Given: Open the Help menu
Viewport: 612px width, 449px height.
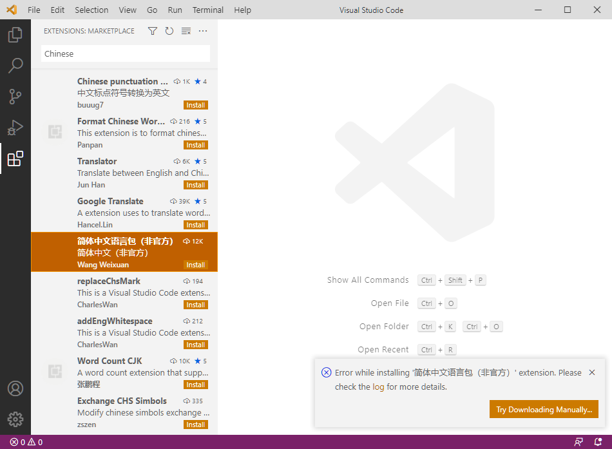Looking at the screenshot, I should point(242,10).
